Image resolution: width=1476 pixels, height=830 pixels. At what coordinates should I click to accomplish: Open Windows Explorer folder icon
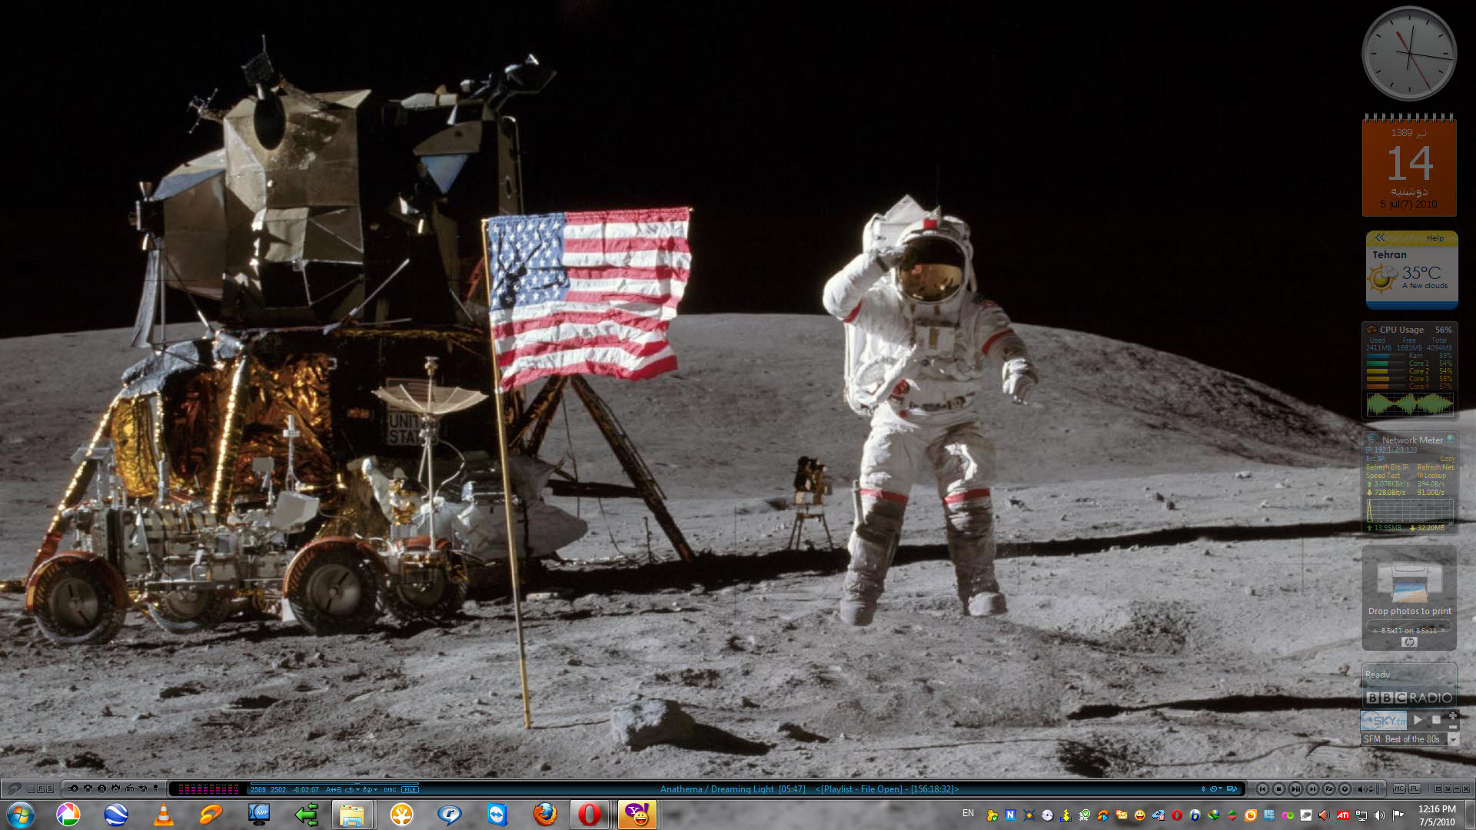tap(352, 815)
